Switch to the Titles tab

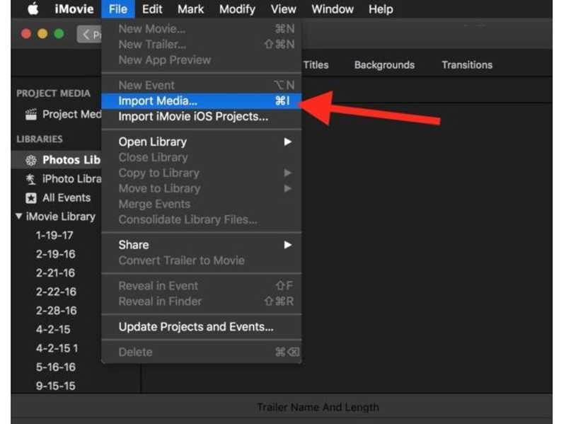click(316, 65)
